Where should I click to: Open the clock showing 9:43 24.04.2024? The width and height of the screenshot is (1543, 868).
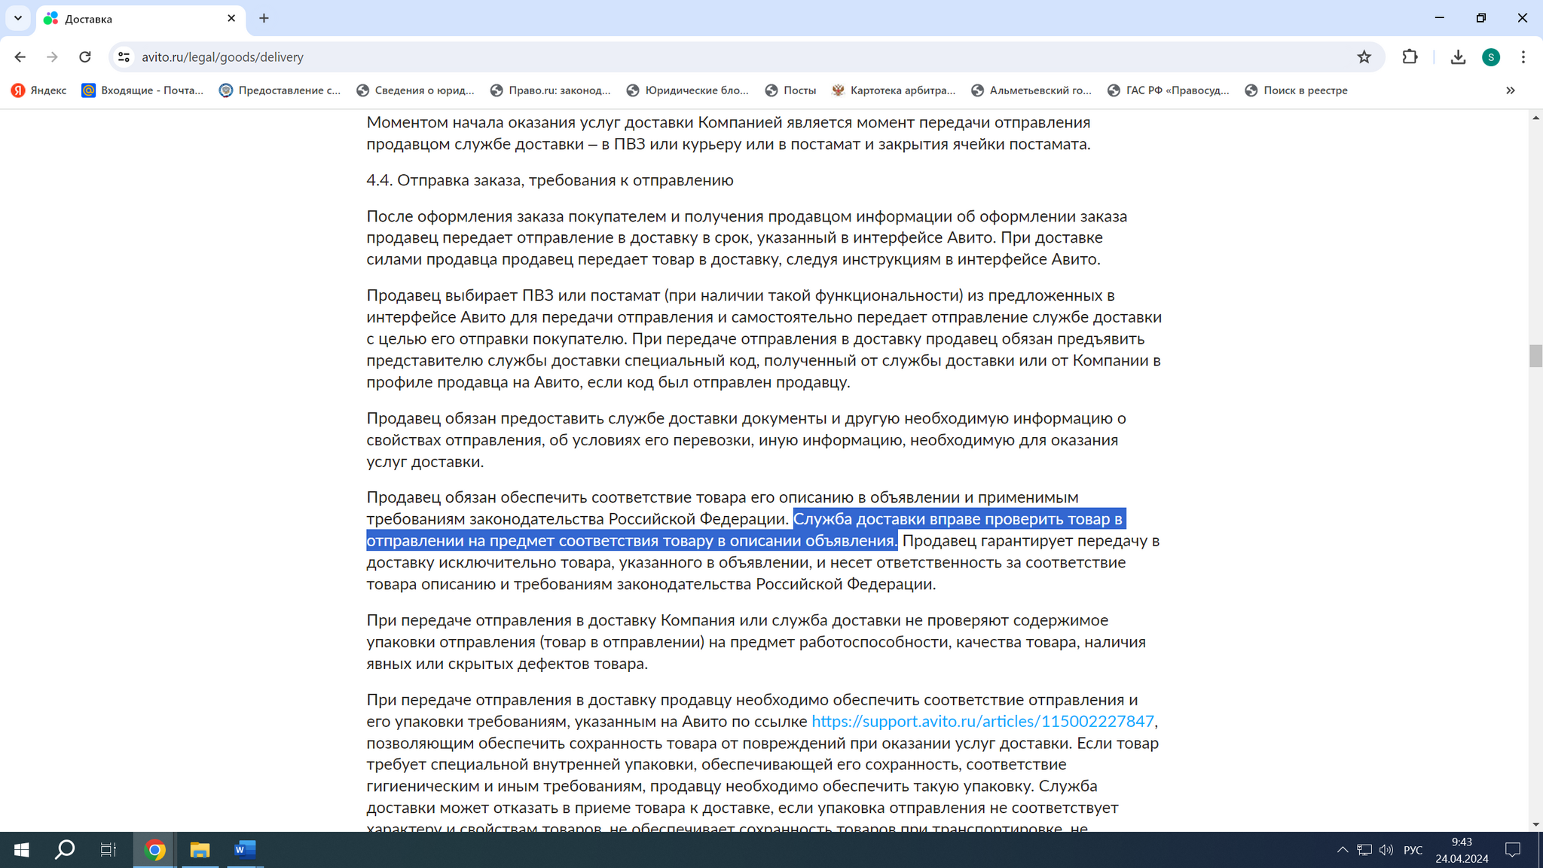click(1462, 850)
